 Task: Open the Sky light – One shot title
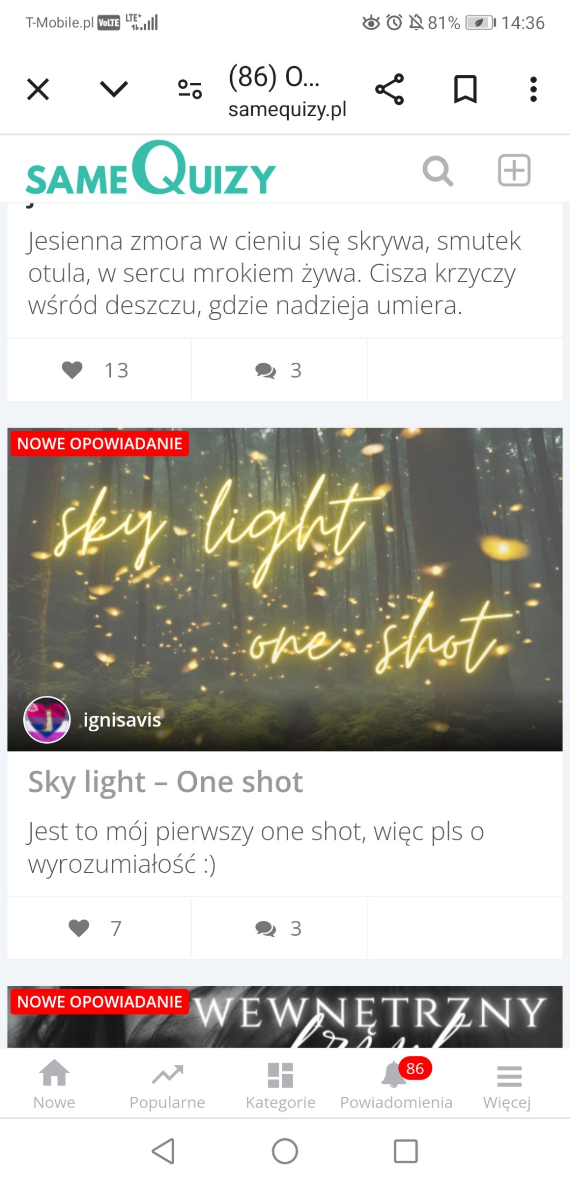coord(166,782)
